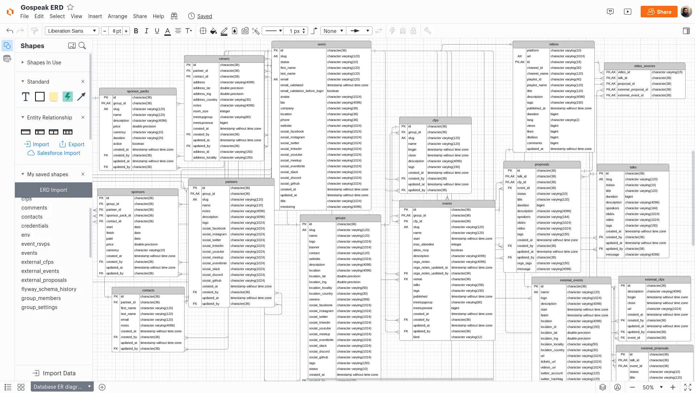
Task: Click the reverse line direction icon
Action: pyautogui.click(x=379, y=31)
